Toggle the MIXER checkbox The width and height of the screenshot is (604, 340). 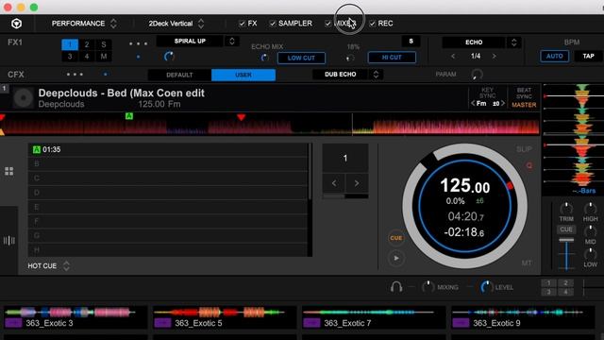(327, 24)
